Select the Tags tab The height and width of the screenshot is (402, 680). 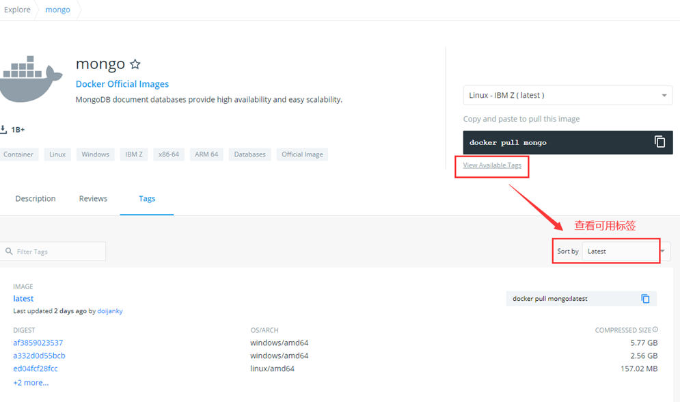pyautogui.click(x=147, y=199)
